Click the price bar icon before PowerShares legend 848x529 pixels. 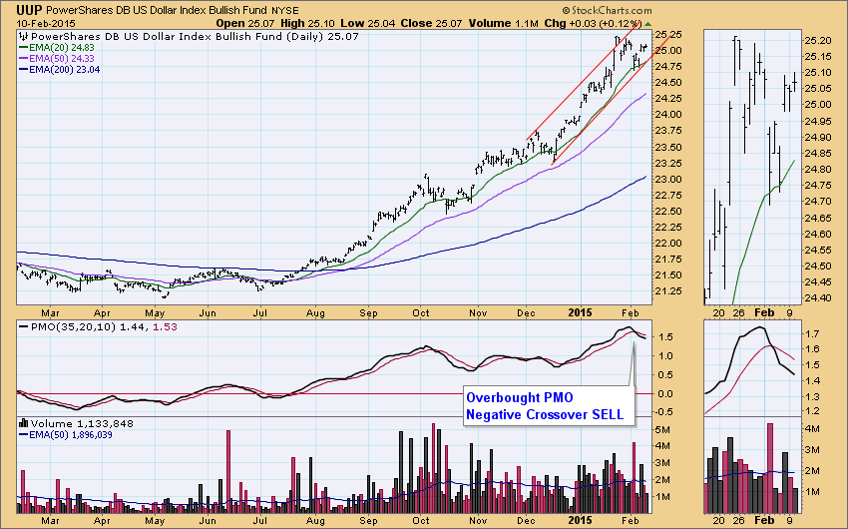[x=23, y=36]
